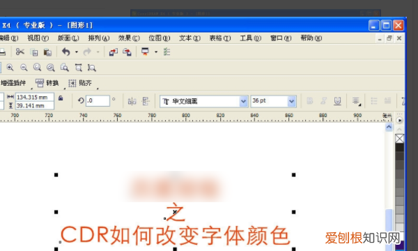The image size is (418, 251).
Task: Click Zoom to page icon
Action: click(65, 68)
